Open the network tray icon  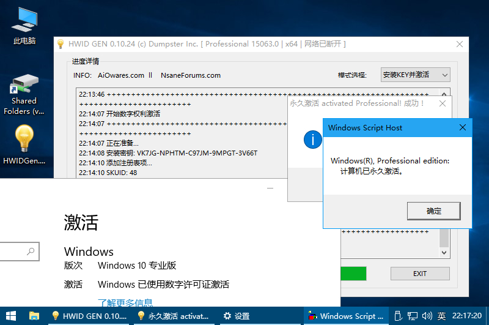click(x=412, y=316)
